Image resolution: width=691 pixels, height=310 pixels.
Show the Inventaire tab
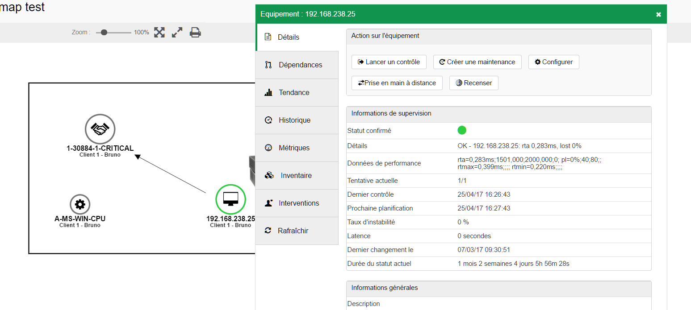pos(297,175)
